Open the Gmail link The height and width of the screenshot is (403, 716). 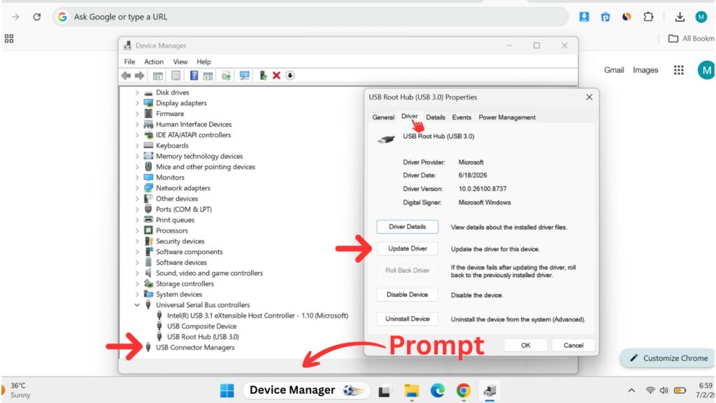coord(614,70)
